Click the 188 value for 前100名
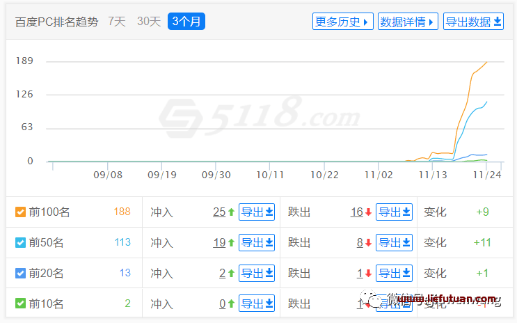517x323 pixels. point(122,212)
